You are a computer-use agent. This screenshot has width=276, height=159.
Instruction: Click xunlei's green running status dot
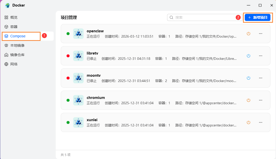(68, 122)
